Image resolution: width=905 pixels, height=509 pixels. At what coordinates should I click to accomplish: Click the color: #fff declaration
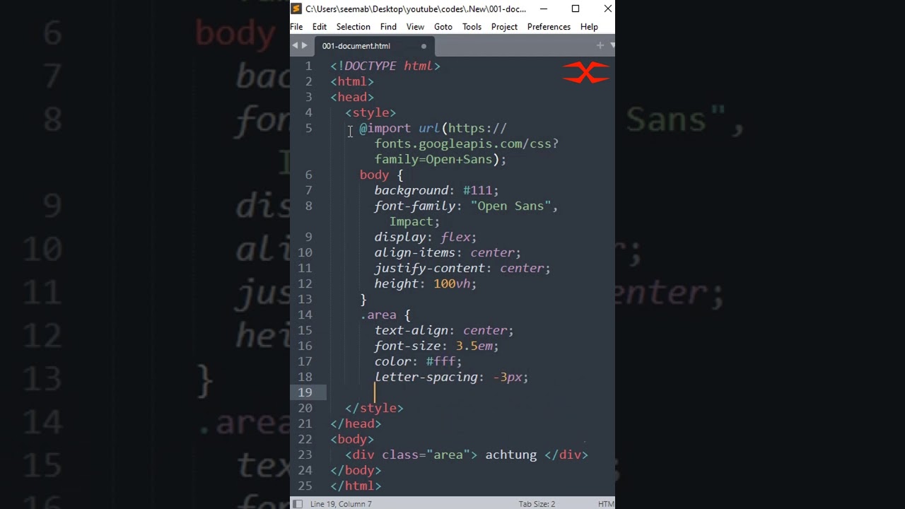click(x=418, y=361)
